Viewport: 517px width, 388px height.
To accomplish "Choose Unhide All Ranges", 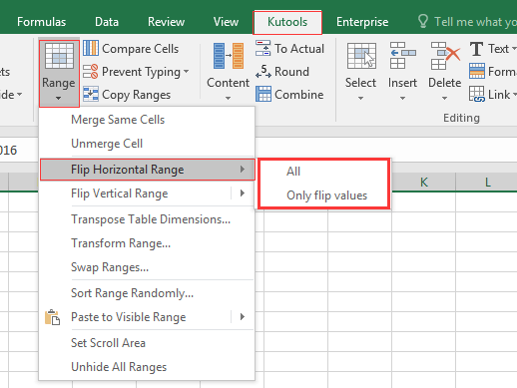I will pos(147,367).
